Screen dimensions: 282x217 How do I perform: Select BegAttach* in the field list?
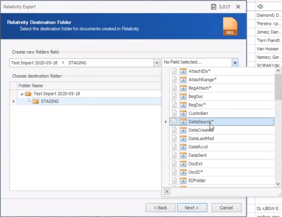(x=222, y=88)
